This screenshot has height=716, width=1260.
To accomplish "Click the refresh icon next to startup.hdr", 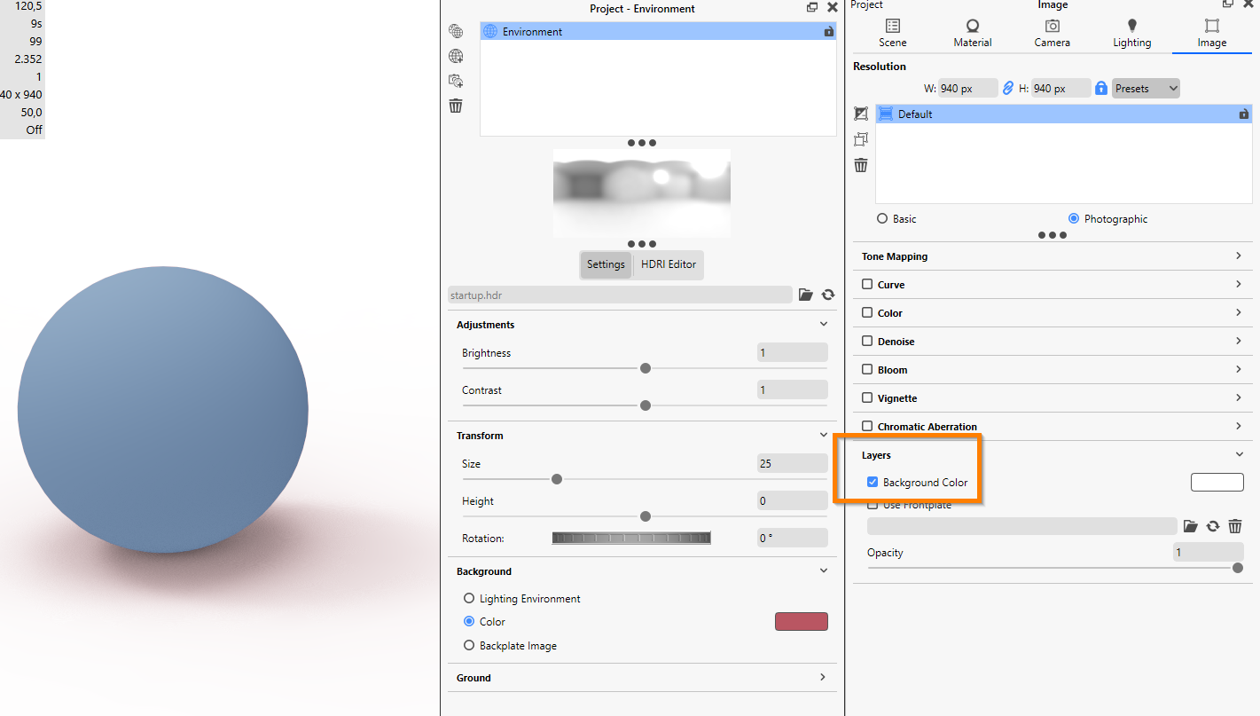I will click(828, 295).
